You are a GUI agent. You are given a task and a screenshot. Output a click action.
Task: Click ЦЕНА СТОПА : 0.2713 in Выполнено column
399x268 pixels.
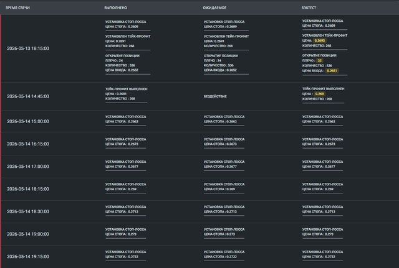click(122, 211)
